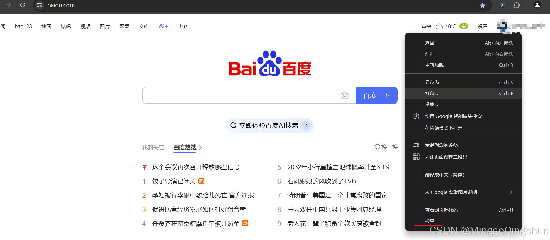Click the weather cloud icon
550x240 pixels.
tap(439, 27)
